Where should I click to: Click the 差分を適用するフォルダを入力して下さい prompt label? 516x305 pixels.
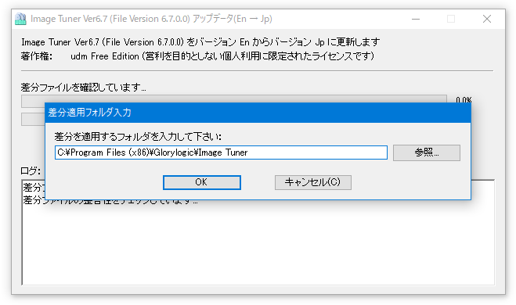[x=138, y=137]
